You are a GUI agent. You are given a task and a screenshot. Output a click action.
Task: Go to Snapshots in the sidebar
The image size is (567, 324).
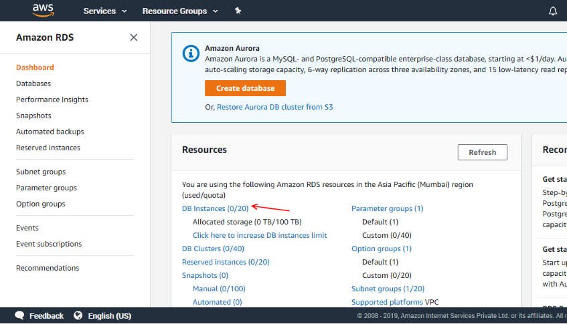[33, 116]
